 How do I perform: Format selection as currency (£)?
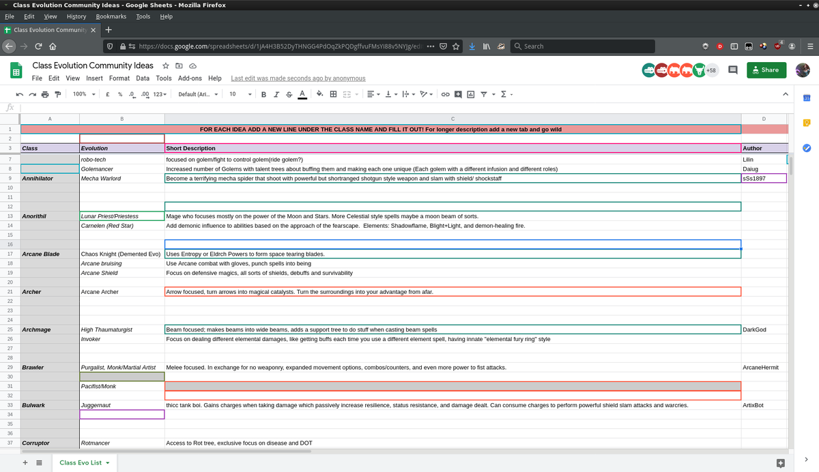pyautogui.click(x=109, y=94)
